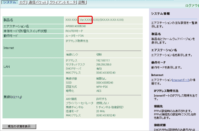Click the 接続状態 help heading
The width and height of the screenshot is (199, 131).
click(160, 125)
